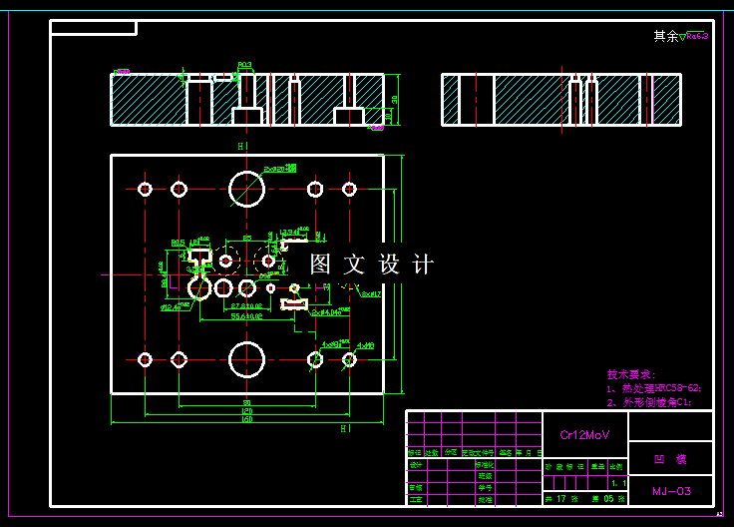Click the 重量 label in title block

point(597,466)
